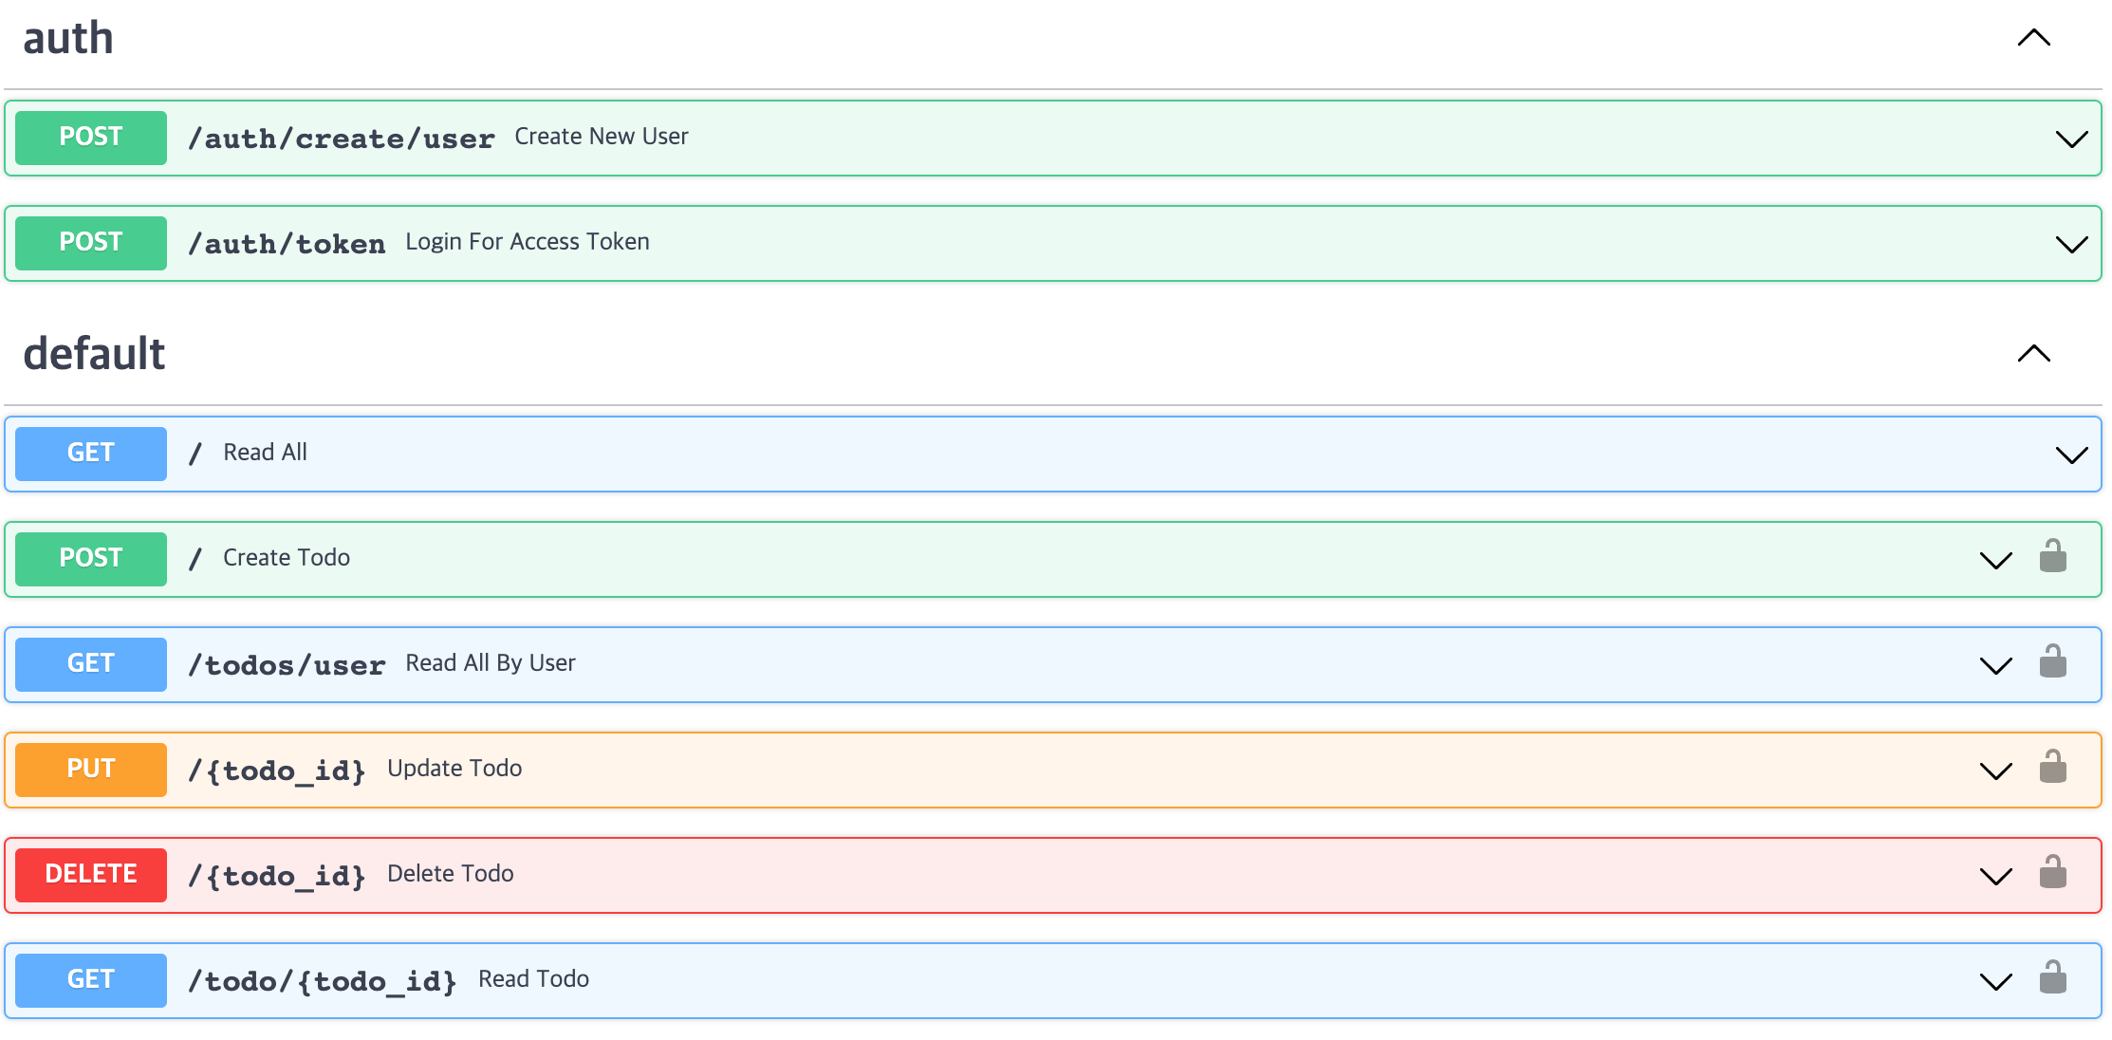Click the auth section heading
Image resolution: width=2112 pixels, height=1040 pixels.
[68, 39]
